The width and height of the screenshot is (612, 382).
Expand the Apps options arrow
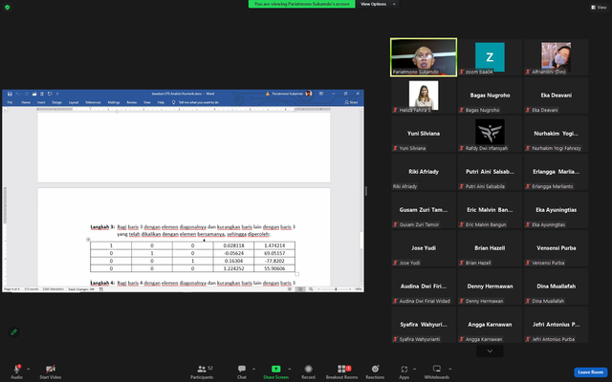[x=414, y=369]
